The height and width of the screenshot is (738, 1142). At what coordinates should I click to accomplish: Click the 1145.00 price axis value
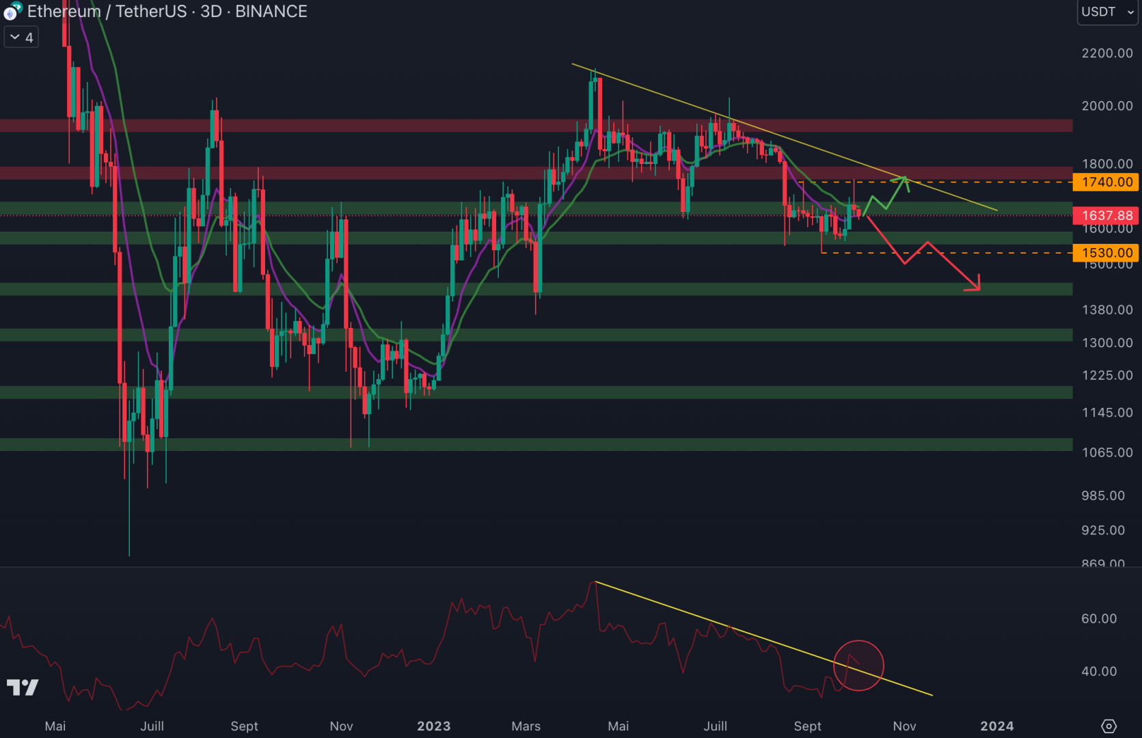click(x=1107, y=413)
